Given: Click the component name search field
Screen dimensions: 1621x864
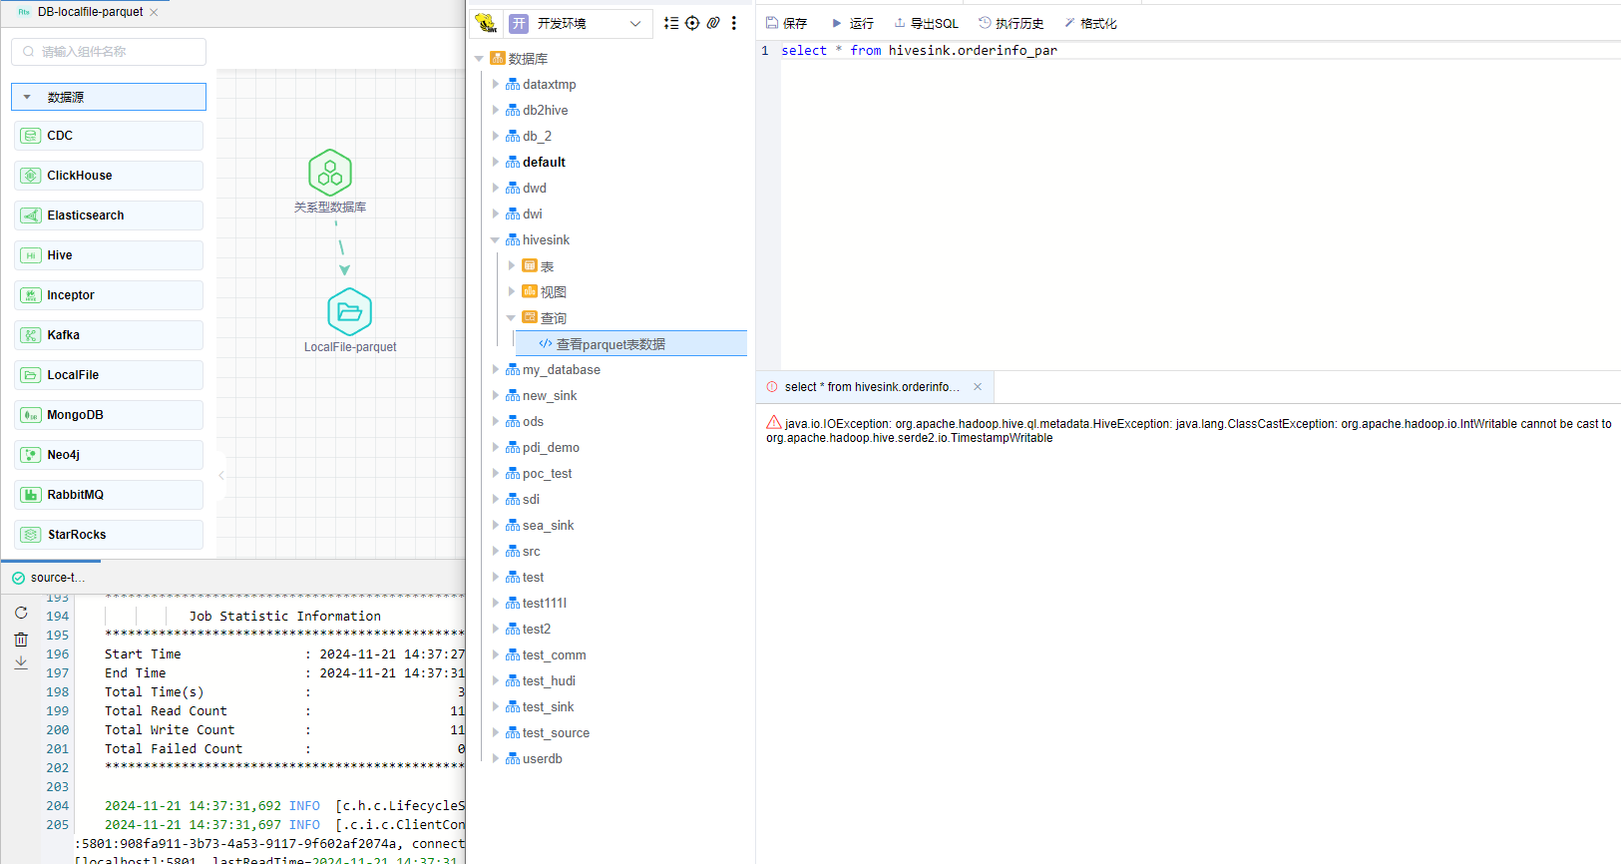Looking at the screenshot, I should click(x=110, y=52).
